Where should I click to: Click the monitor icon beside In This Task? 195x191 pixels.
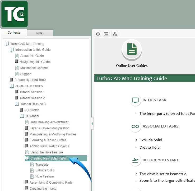tap(135, 100)
